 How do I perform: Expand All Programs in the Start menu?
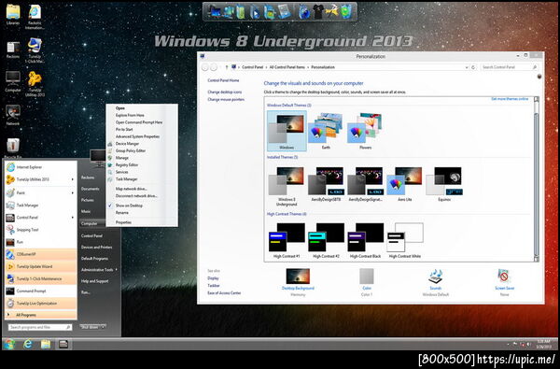(x=41, y=315)
